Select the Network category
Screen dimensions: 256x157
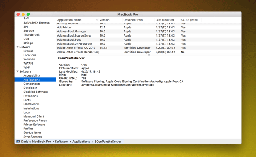pos(25,47)
